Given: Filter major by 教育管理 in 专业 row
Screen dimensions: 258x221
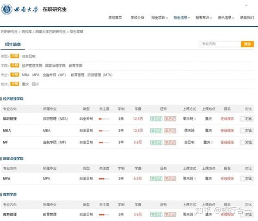Looking at the screenshot, I should 77,75.
